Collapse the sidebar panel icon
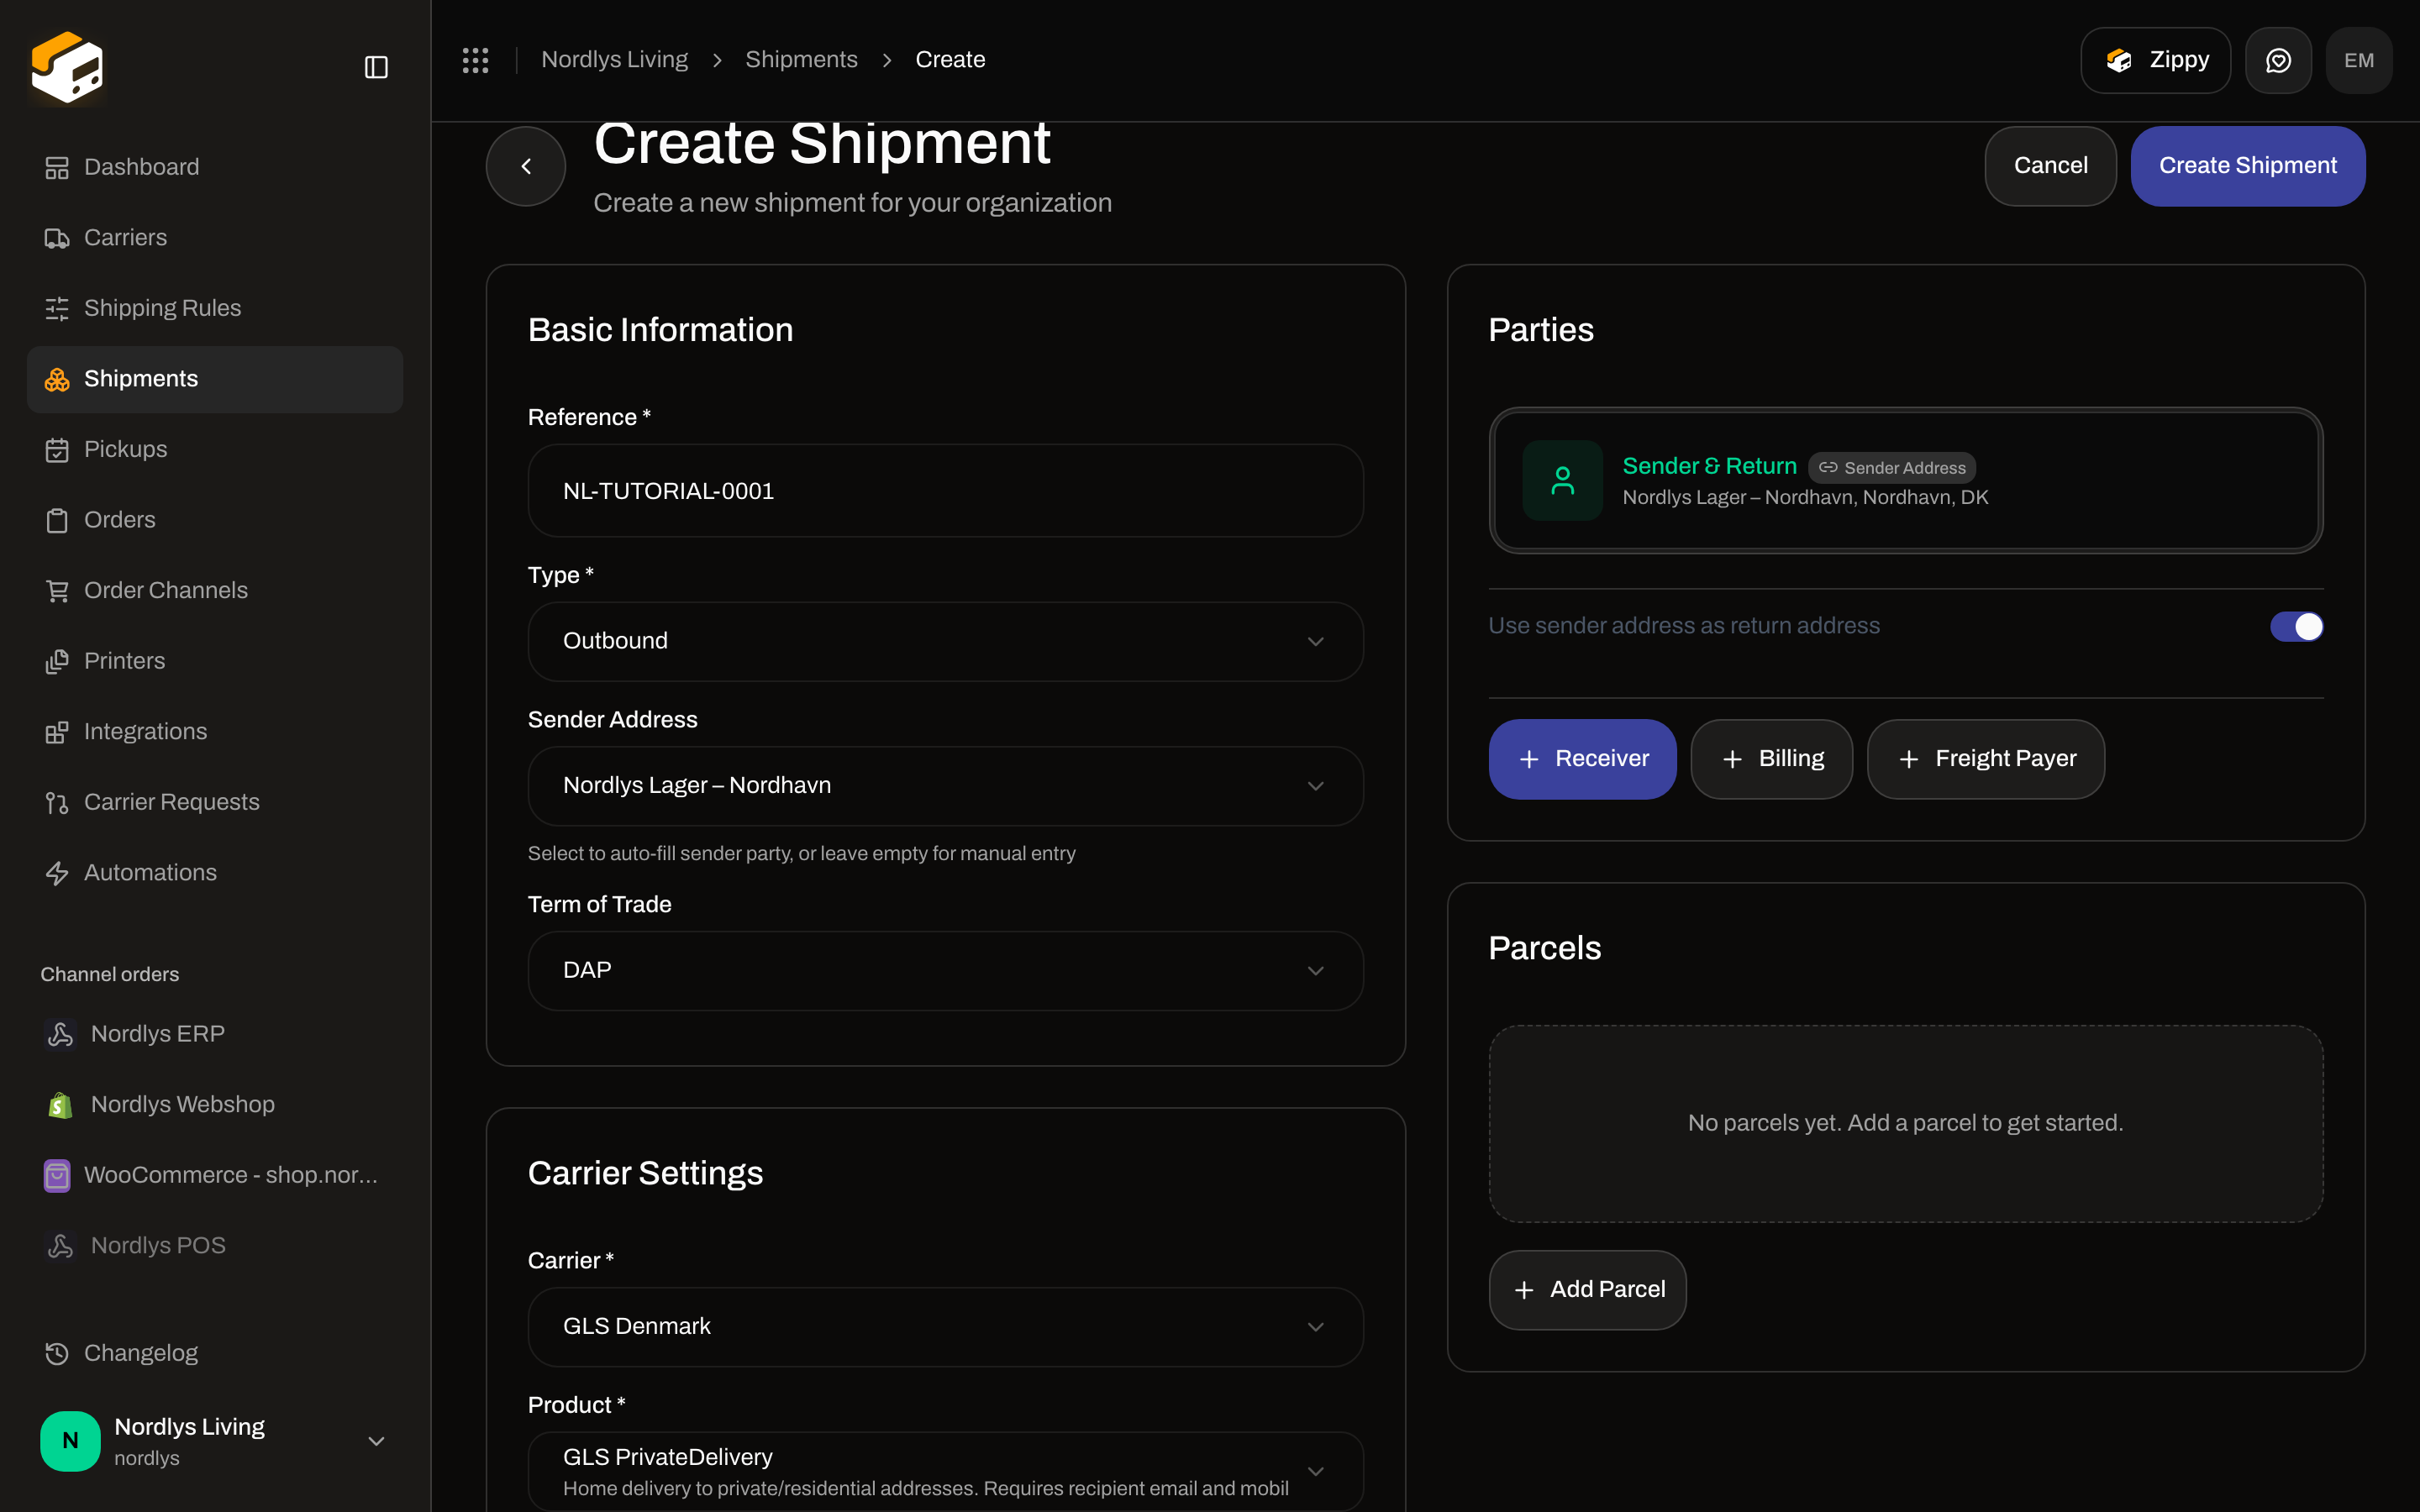Screen dimensions: 2420x1512 [x=376, y=67]
